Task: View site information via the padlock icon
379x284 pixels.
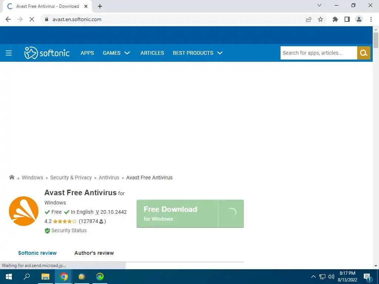Action: [x=47, y=19]
